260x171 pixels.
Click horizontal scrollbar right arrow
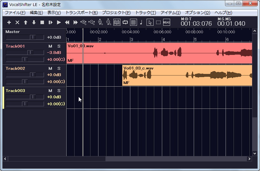[x=249, y=159]
